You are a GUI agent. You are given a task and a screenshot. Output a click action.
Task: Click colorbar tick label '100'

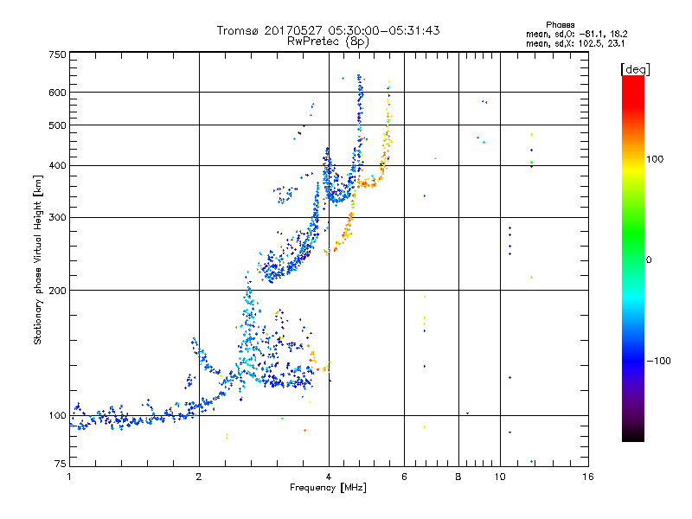655,159
